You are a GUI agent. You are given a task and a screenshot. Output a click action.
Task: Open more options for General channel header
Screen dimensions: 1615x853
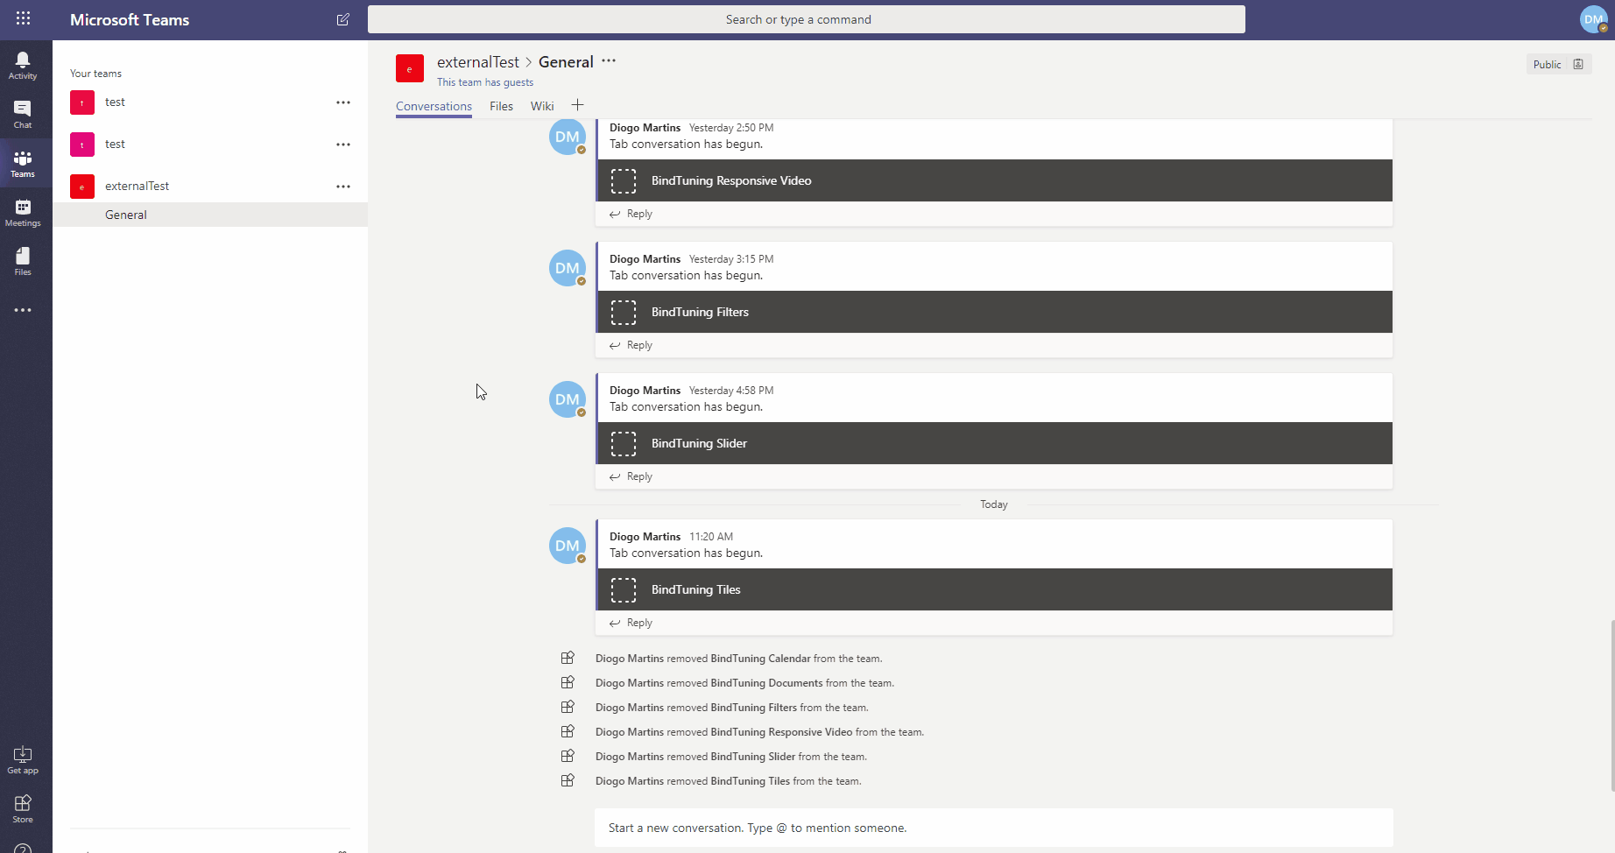[x=609, y=60]
